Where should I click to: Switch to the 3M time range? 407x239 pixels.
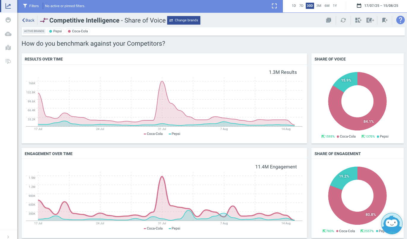click(319, 6)
